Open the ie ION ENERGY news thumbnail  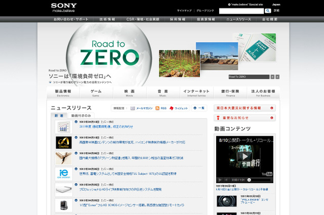pyautogui.click(x=64, y=174)
